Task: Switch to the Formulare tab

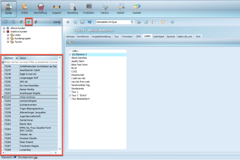Action: click(x=127, y=36)
